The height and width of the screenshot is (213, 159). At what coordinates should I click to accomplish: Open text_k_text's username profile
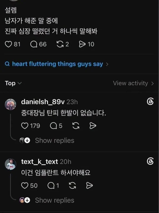(39, 162)
